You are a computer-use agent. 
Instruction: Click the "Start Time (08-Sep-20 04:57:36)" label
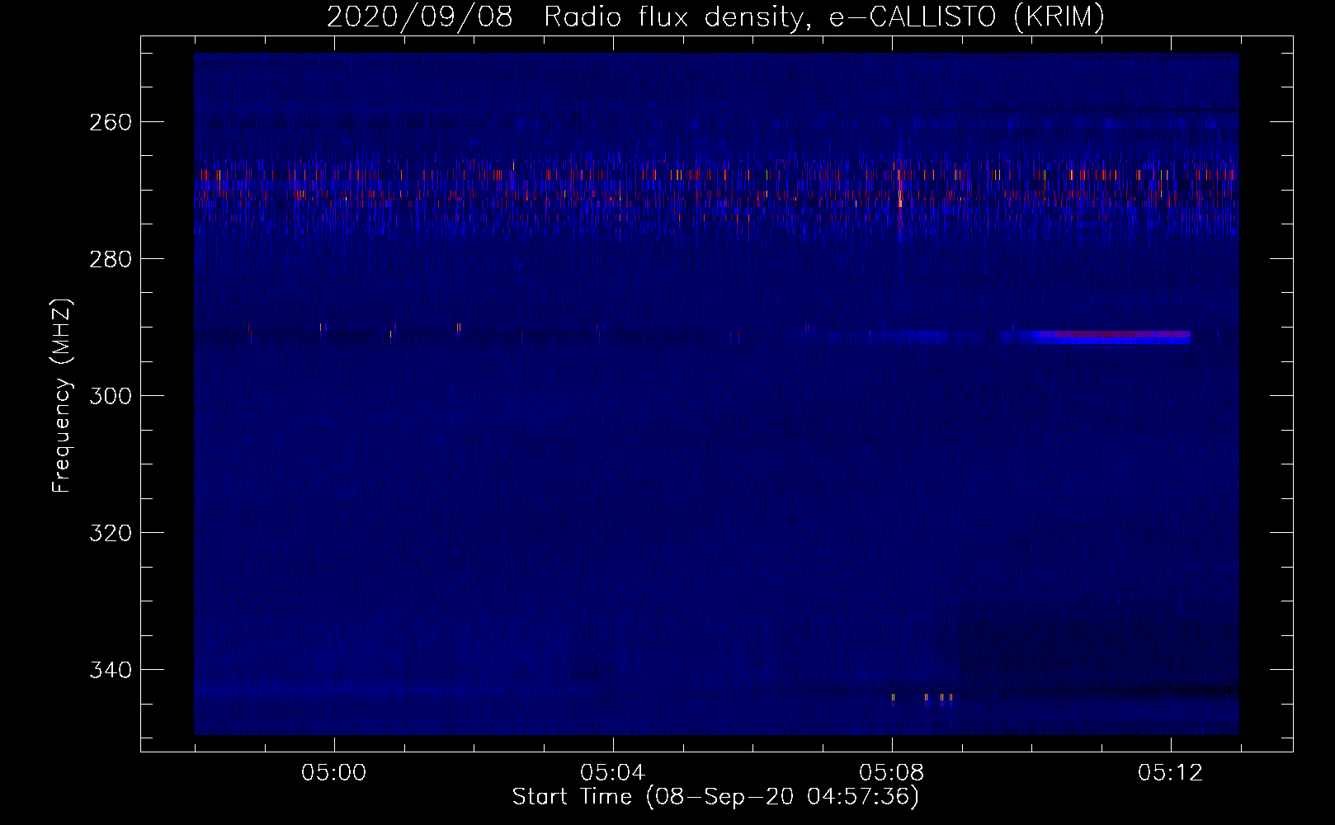click(x=715, y=797)
